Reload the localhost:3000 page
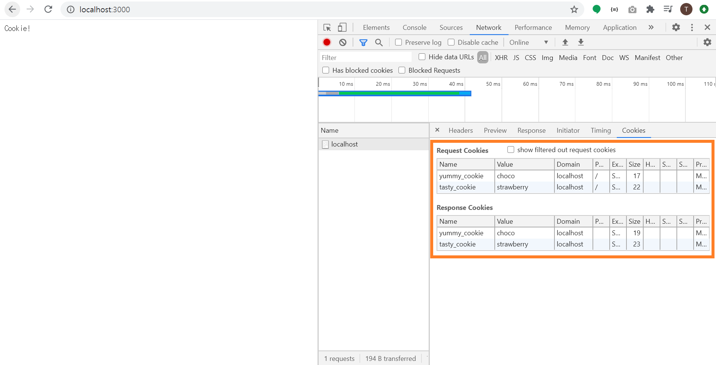Viewport: 716px width, 365px height. 48,9
